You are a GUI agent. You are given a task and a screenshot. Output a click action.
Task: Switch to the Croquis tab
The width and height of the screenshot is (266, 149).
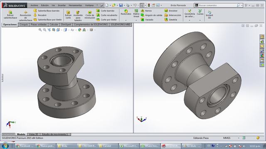[24, 25]
